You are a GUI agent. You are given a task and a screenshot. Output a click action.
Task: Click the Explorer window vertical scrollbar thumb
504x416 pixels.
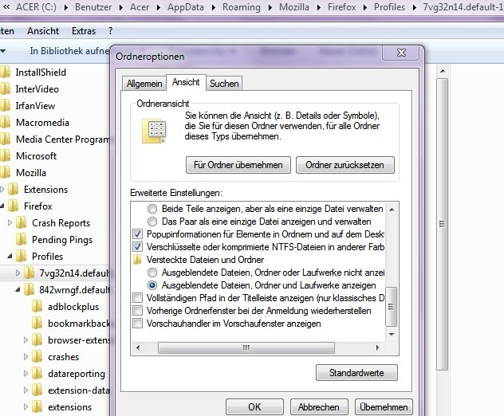click(x=443, y=224)
